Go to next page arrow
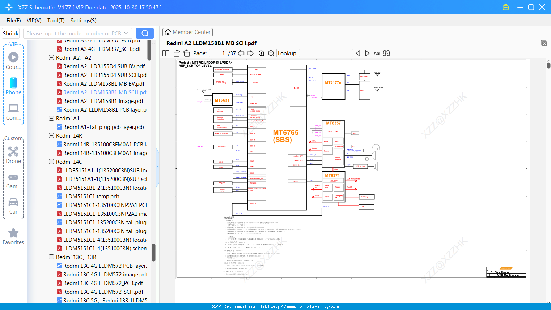This screenshot has height=310, width=551. tap(250, 53)
